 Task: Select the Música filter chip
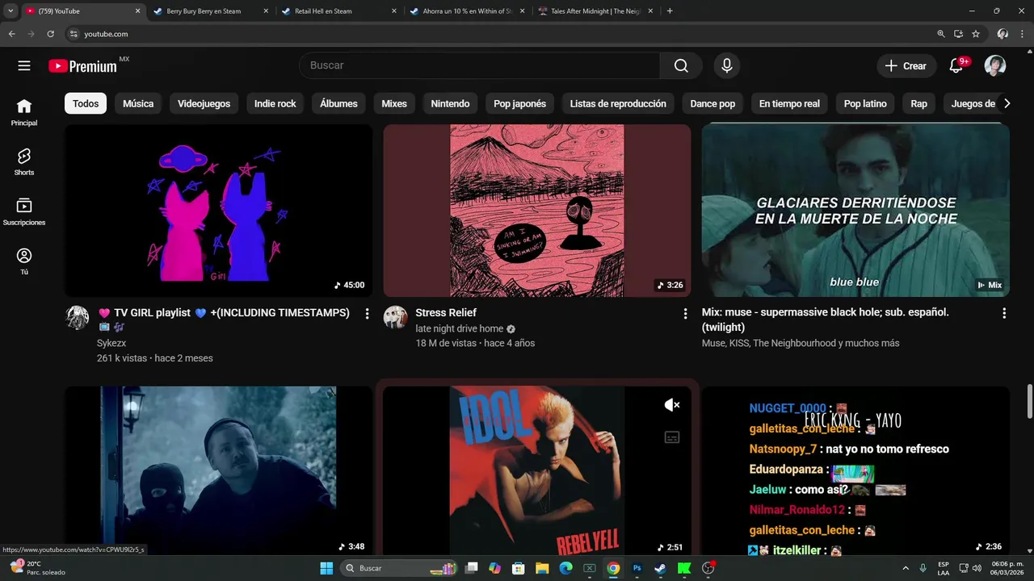[x=138, y=103]
